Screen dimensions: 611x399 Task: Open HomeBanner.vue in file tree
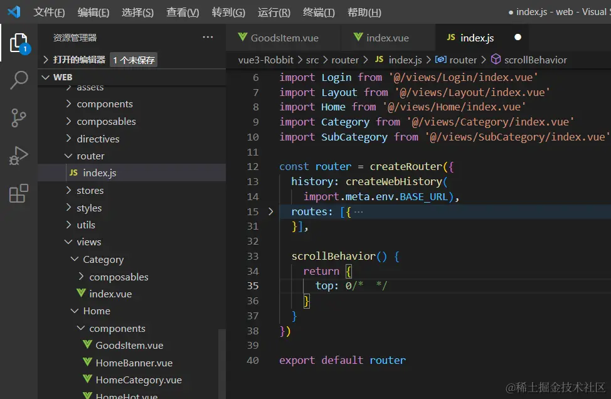tap(134, 363)
